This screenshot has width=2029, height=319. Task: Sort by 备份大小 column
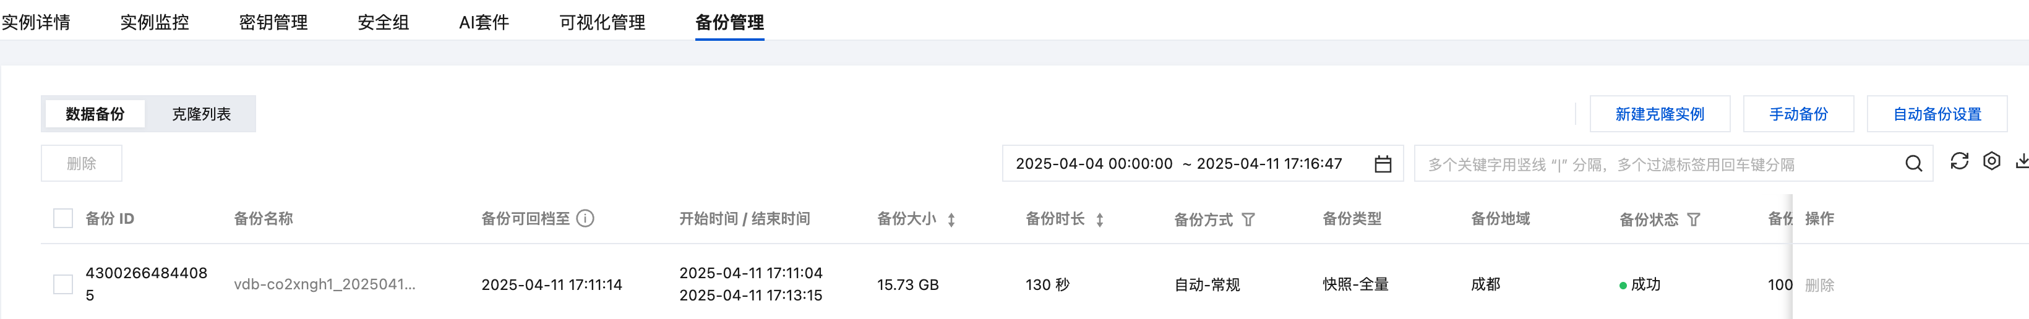pyautogui.click(x=951, y=219)
